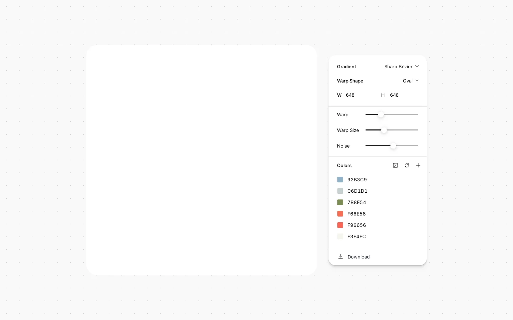Open the F66E56 coral color swatch
The height and width of the screenshot is (320, 513).
(x=340, y=214)
